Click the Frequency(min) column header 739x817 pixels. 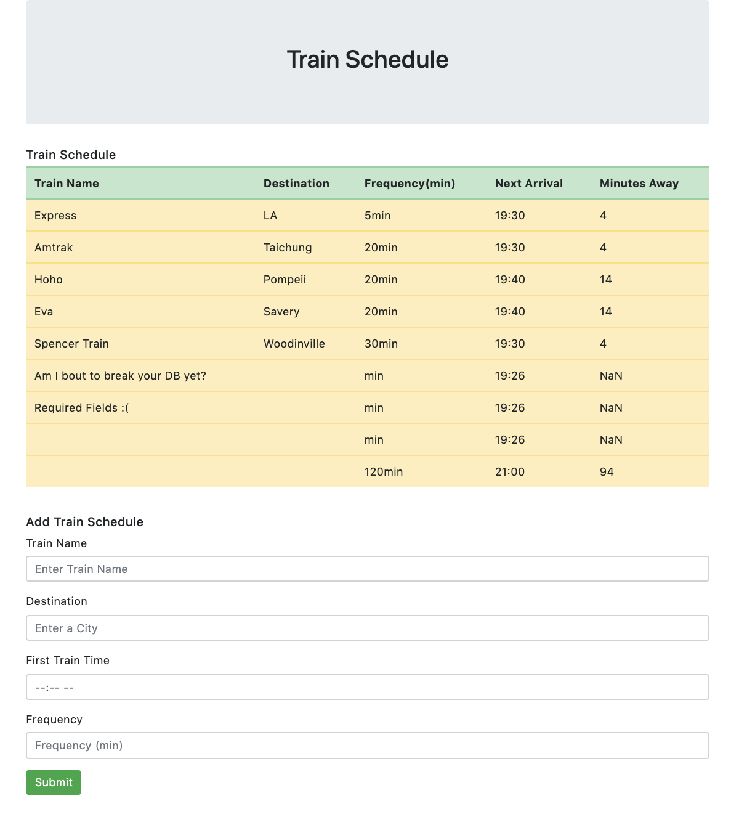tap(410, 183)
